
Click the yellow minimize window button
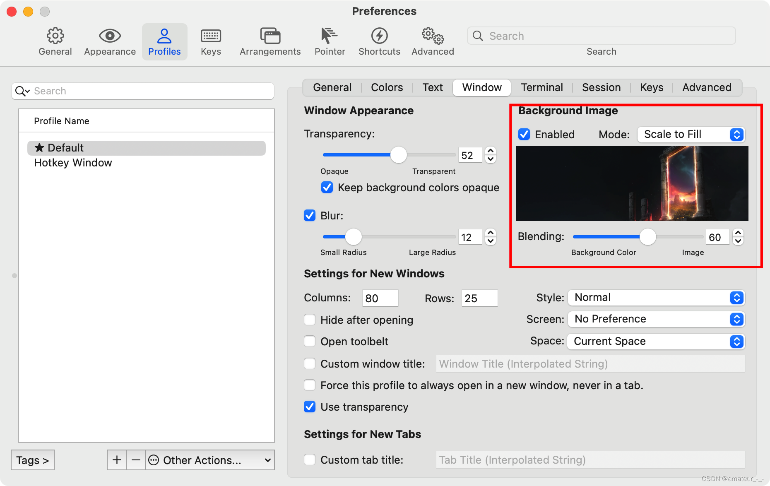point(28,12)
